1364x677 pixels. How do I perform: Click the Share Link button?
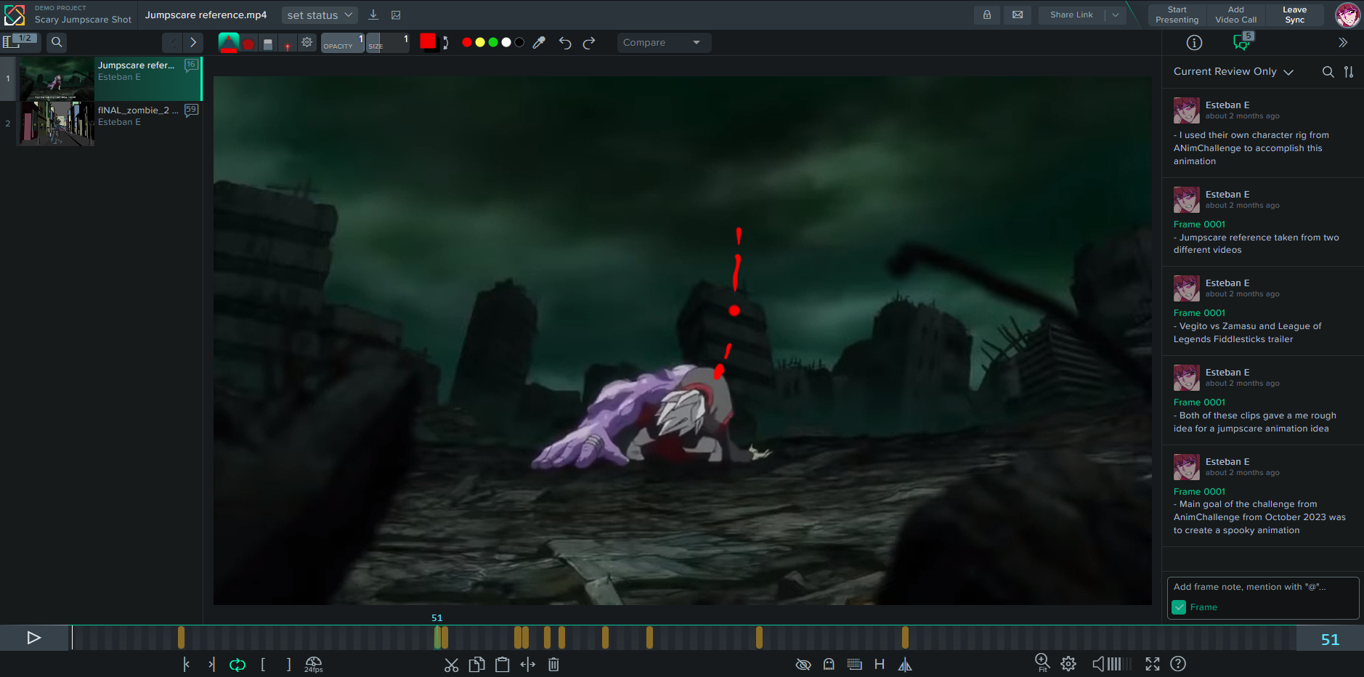coord(1071,15)
